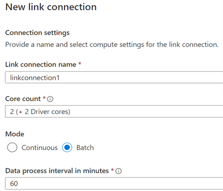
Task: Click the Core count label
Action: (x=23, y=99)
